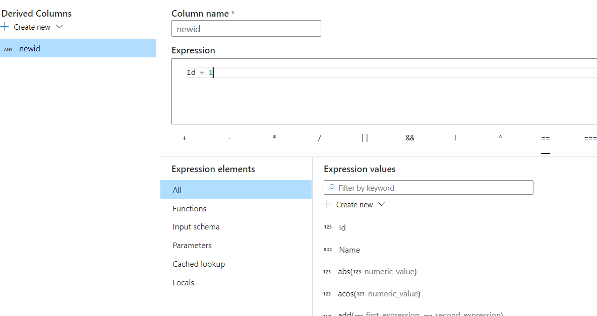This screenshot has width=597, height=316.
Task: Expand the Expression values Create new chevron
Action: (382, 204)
